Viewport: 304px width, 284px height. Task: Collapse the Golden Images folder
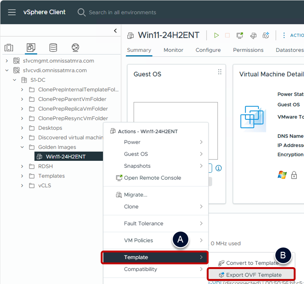point(22,147)
